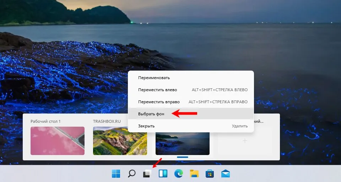
Task: Select the glowing sea desktop thumbnail
Action: tap(183, 143)
